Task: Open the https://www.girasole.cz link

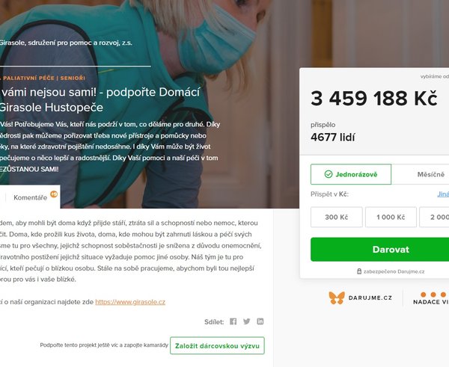Action: tap(130, 302)
